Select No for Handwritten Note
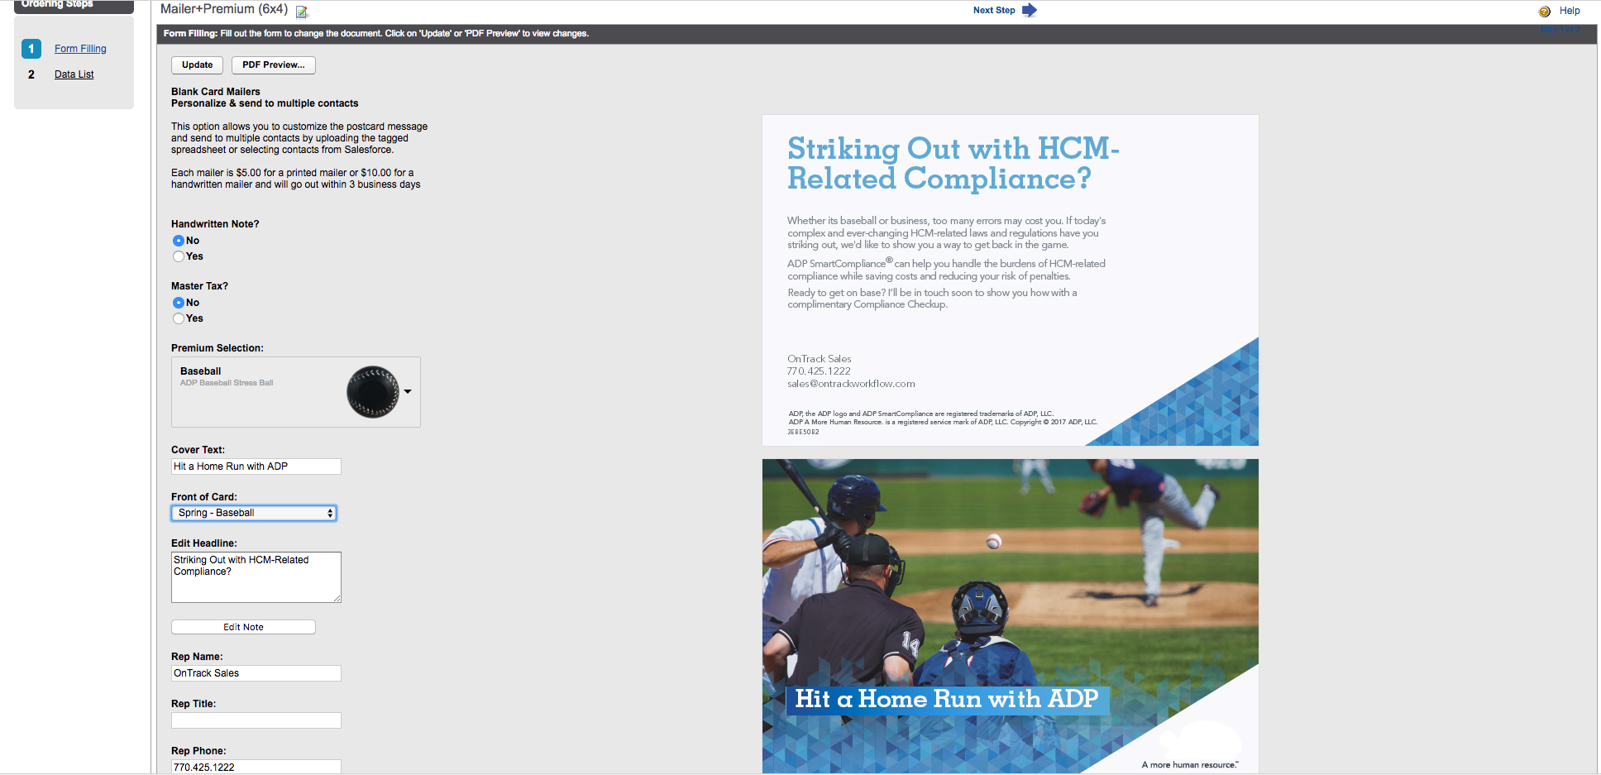Viewport: 1601px width, 775px height. pos(179,241)
